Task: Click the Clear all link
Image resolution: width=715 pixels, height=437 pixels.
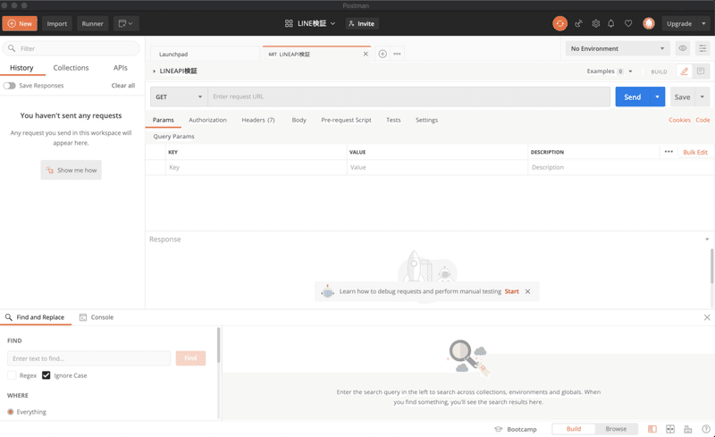Action: pyautogui.click(x=123, y=86)
